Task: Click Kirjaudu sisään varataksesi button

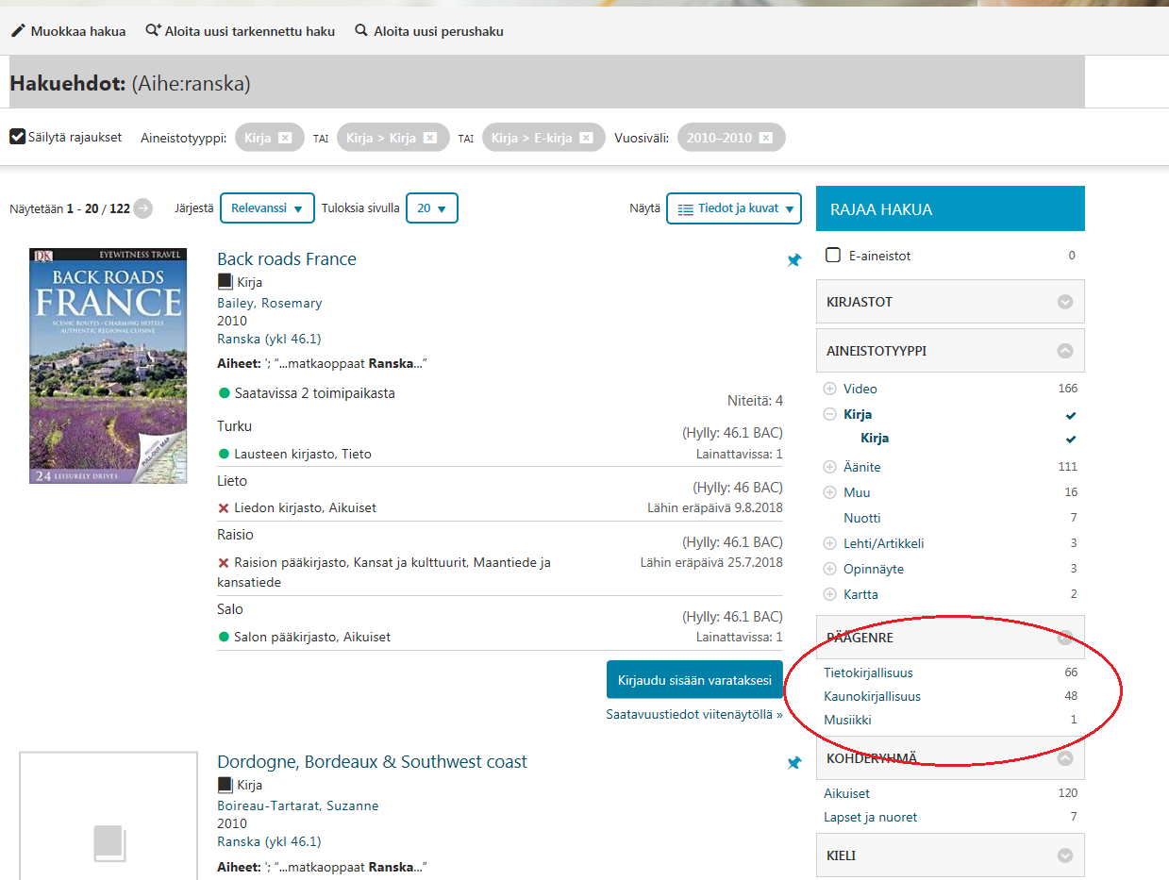Action: click(x=694, y=680)
